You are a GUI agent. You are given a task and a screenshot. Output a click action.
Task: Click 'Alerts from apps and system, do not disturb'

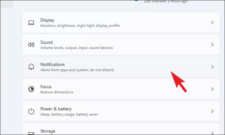pyautogui.click(x=77, y=70)
